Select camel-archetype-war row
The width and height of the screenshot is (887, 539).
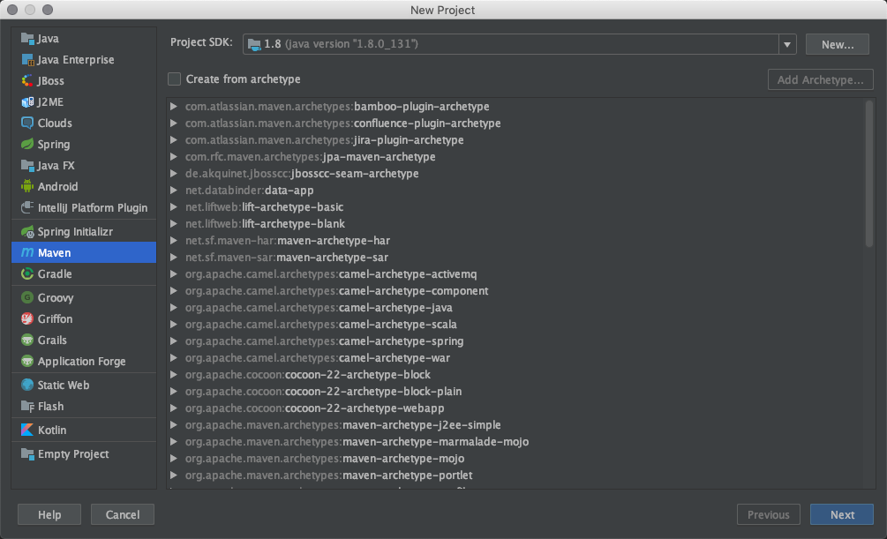tap(515, 358)
